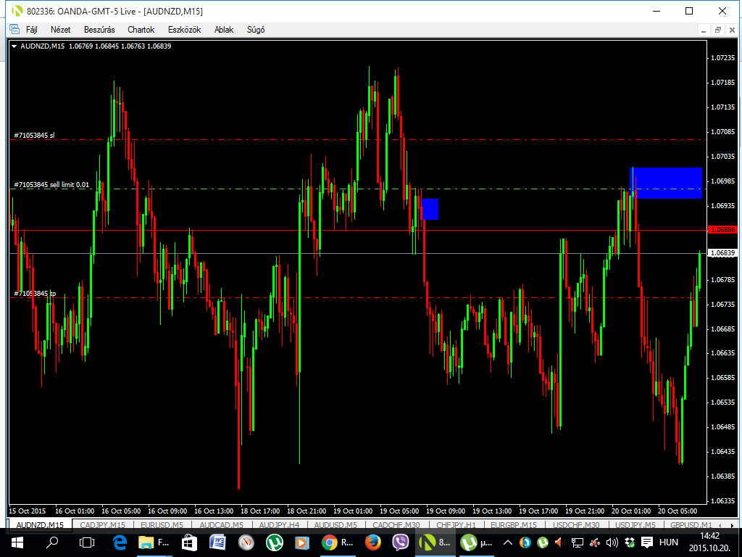Open the Windows Store taskbar icon
Image resolution: width=742 pixels, height=557 pixels.
pos(188,542)
